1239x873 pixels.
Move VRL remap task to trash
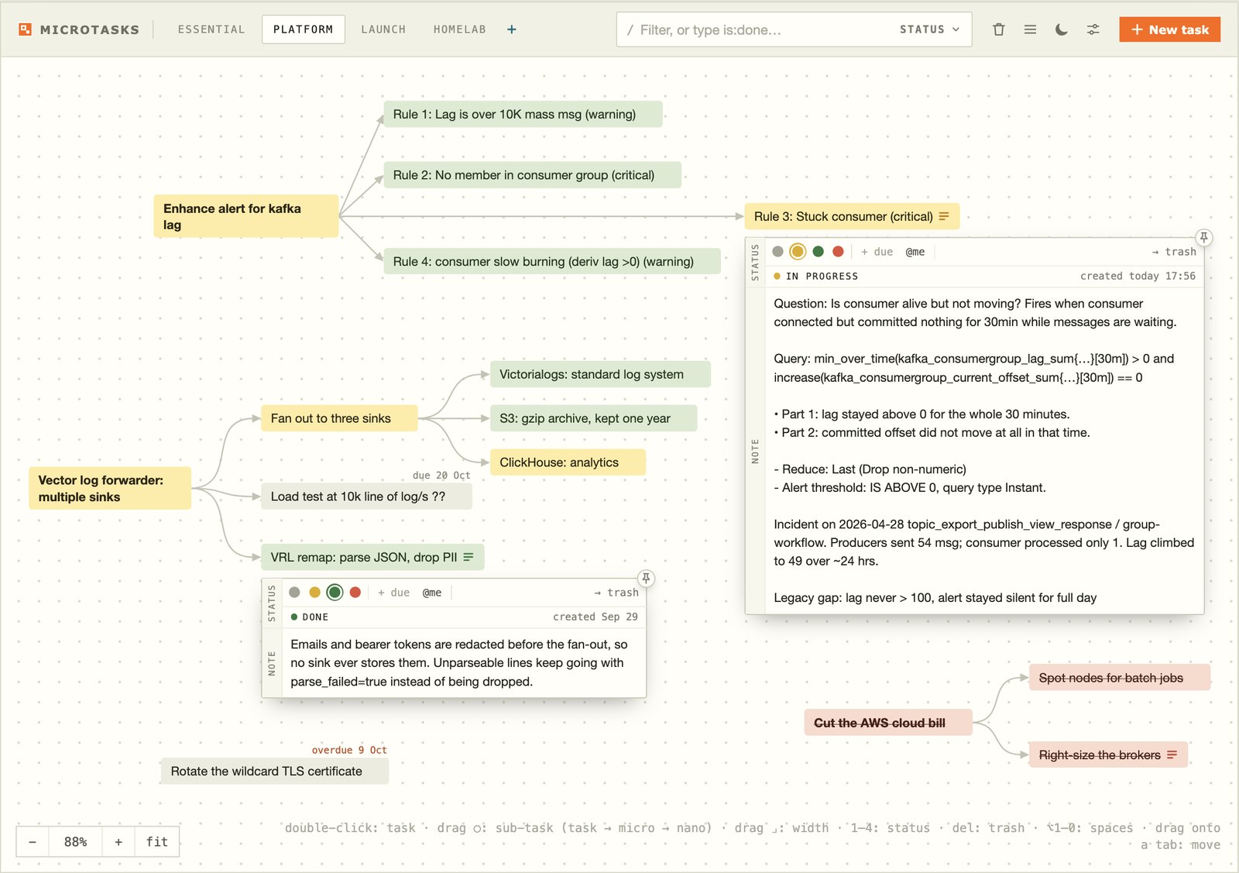(x=616, y=593)
